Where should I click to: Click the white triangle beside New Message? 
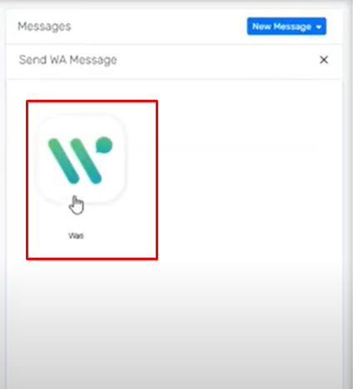click(319, 27)
